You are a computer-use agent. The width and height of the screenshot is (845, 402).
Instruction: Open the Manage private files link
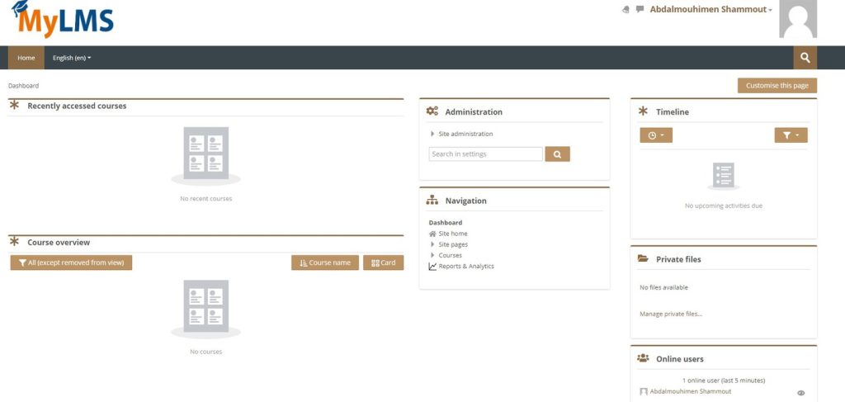[x=670, y=314]
